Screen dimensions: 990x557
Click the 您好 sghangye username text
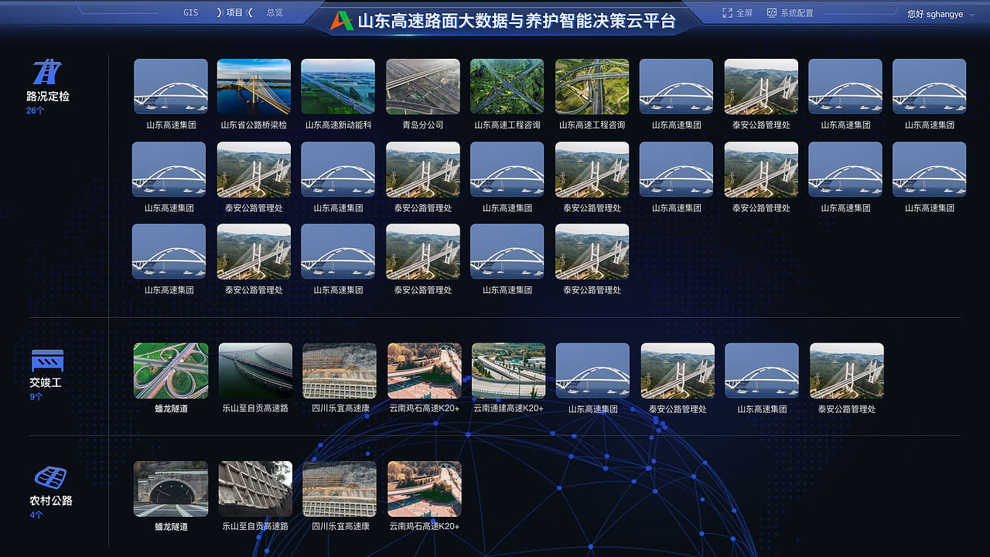(x=935, y=14)
